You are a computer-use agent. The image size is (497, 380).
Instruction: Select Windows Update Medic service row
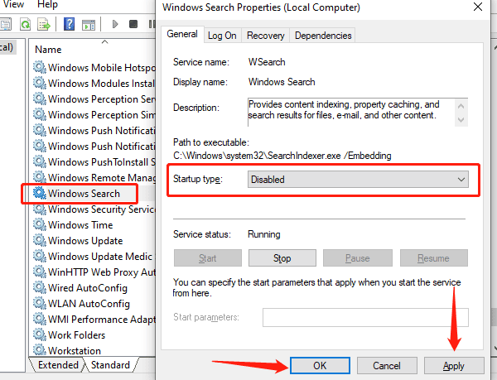tap(94, 256)
